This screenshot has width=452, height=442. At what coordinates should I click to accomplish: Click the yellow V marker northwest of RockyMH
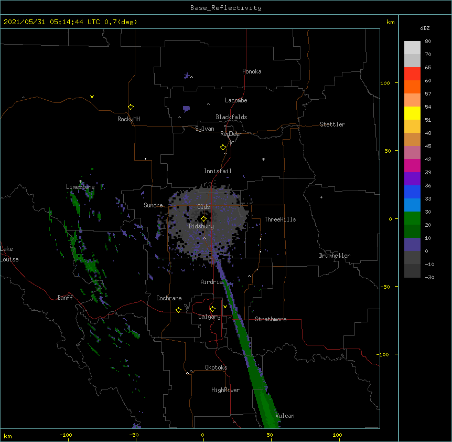[92, 97]
